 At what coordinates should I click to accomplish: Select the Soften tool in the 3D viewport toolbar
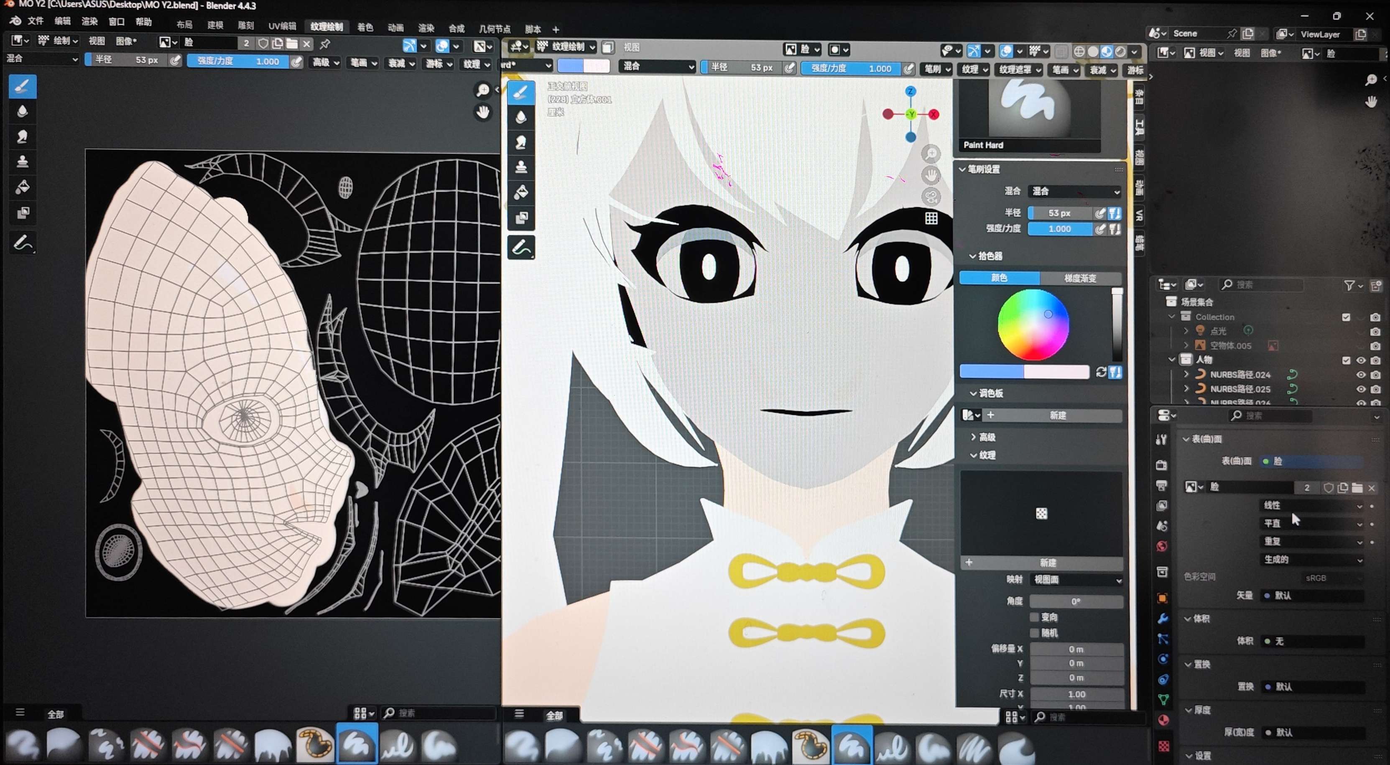(521, 118)
